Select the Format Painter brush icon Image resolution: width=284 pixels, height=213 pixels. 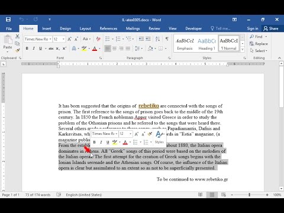(x=18, y=51)
